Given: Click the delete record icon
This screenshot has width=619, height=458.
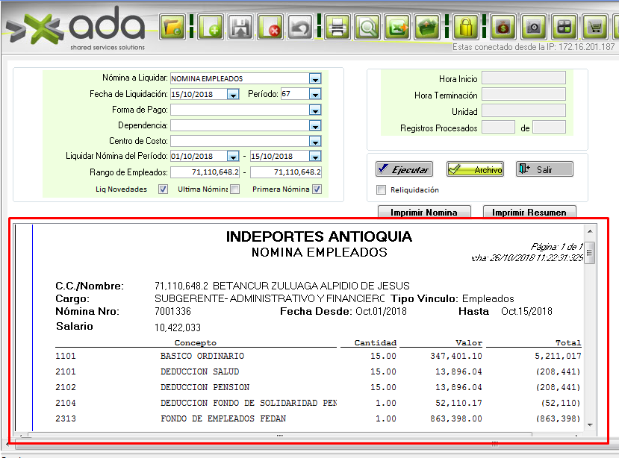Looking at the screenshot, I should [x=270, y=28].
